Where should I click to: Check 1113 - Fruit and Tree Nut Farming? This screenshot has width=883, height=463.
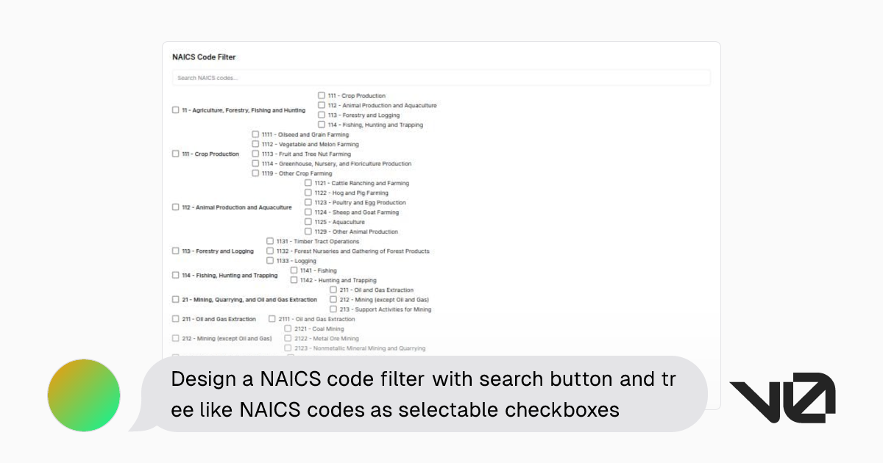point(255,154)
